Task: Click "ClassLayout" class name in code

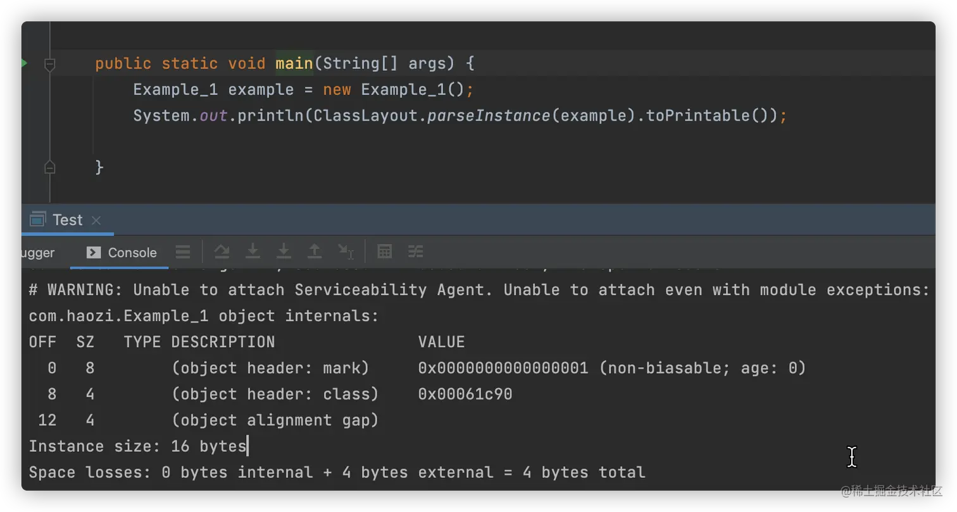Action: click(365, 116)
